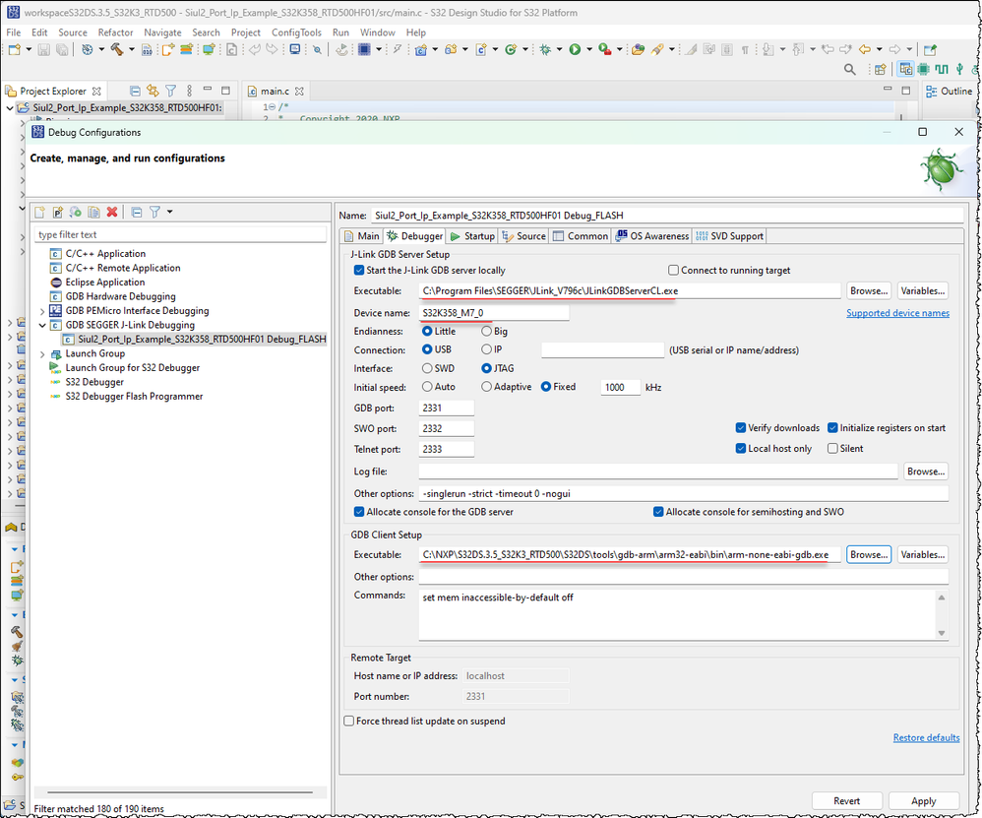This screenshot has width=982, height=818.
Task: Select SWD interface radio button
Action: pyautogui.click(x=427, y=368)
